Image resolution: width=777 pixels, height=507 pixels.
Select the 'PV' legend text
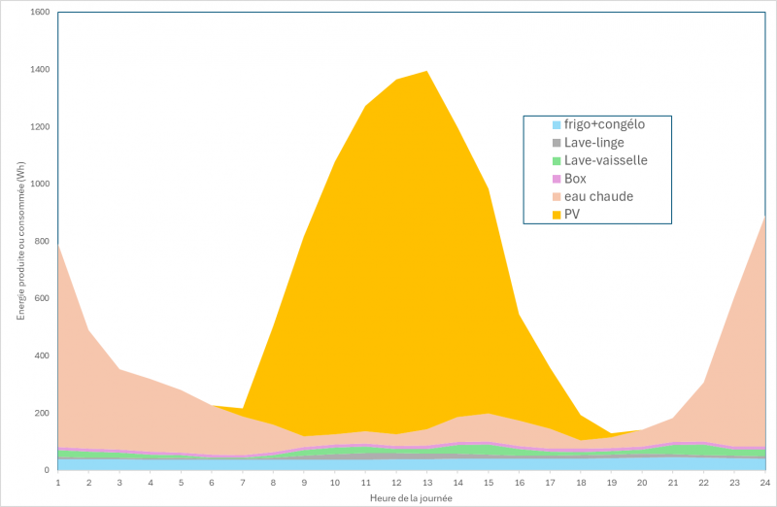572,215
